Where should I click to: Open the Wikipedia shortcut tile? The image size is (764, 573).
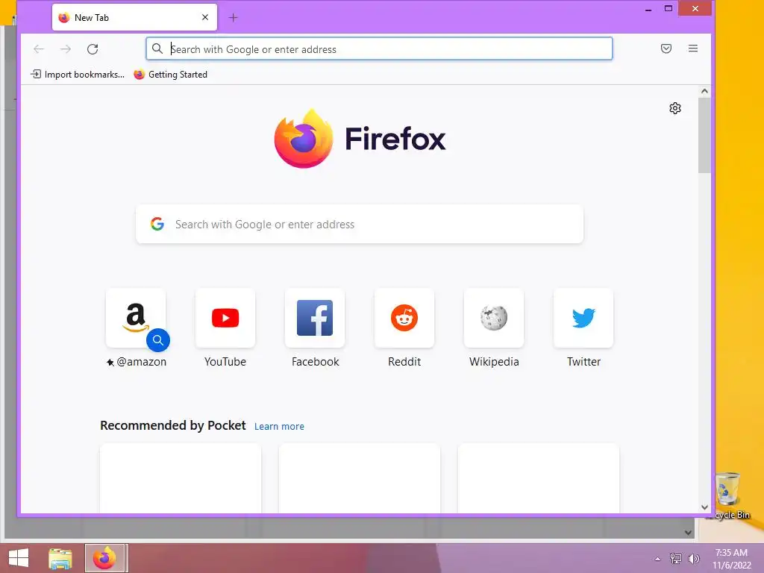[x=494, y=318]
